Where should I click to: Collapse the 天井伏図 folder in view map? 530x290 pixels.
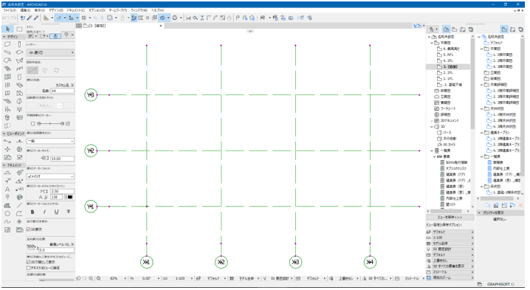(482, 108)
